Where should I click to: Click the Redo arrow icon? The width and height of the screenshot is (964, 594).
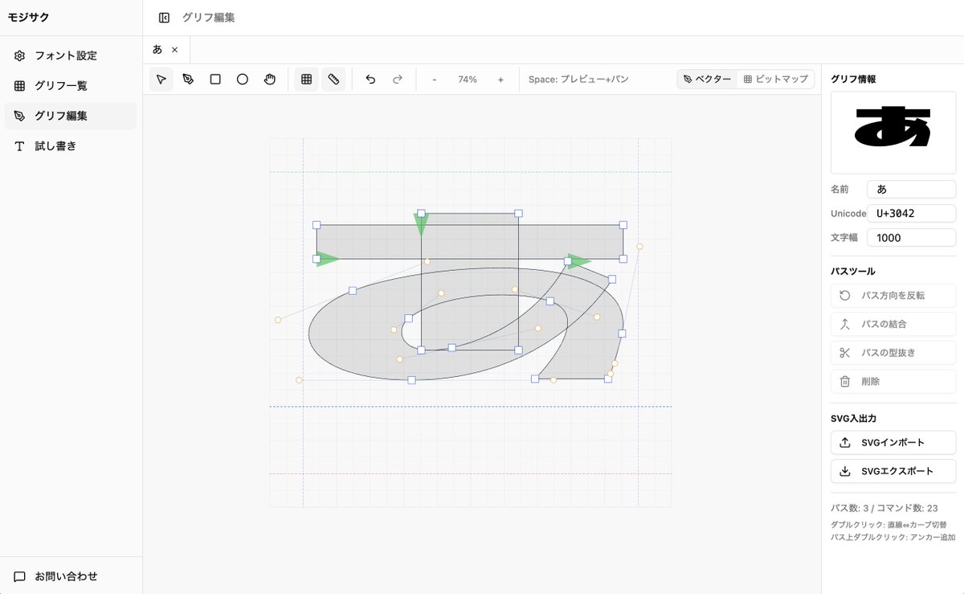click(397, 79)
